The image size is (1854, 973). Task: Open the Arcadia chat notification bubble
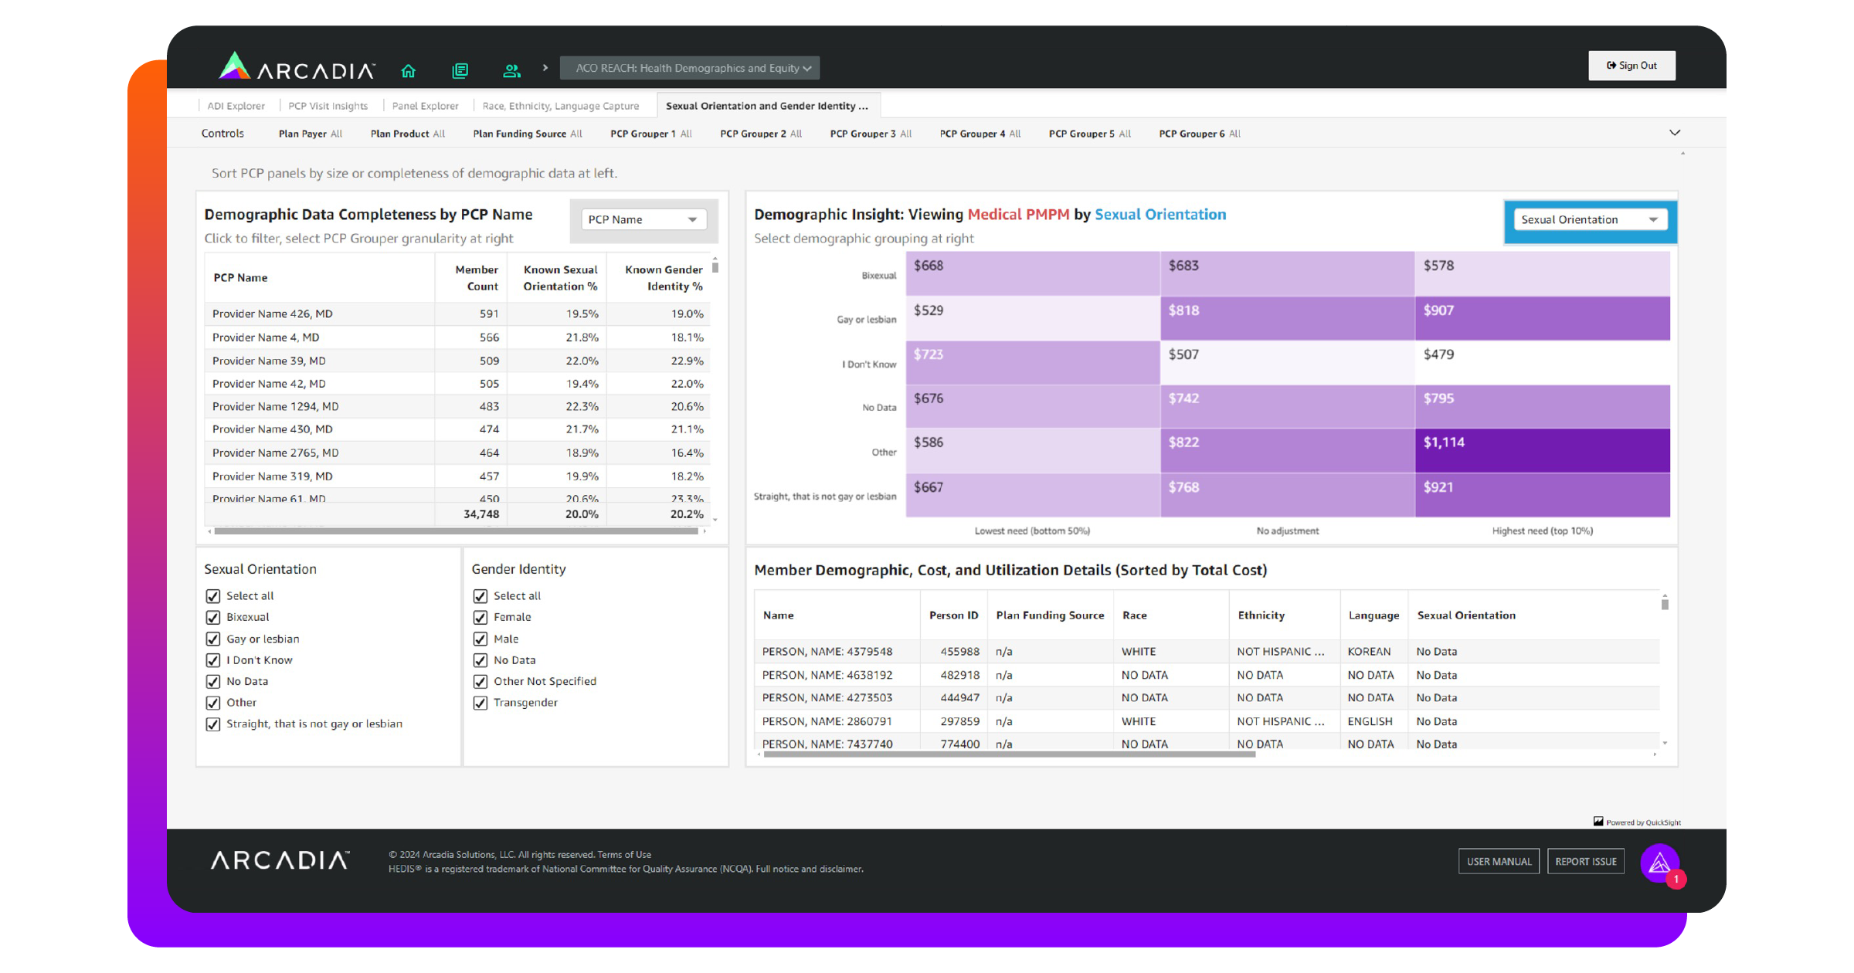[1660, 863]
